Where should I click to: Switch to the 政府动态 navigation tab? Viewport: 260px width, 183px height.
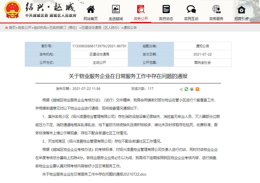click(x=166, y=19)
